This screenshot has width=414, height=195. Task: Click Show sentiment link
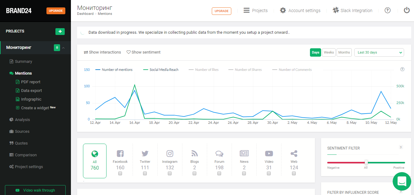[x=143, y=52]
